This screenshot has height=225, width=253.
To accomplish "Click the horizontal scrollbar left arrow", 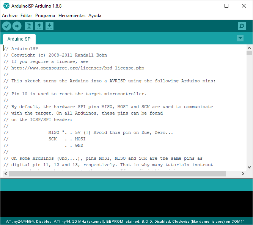I will click(x=6, y=173).
